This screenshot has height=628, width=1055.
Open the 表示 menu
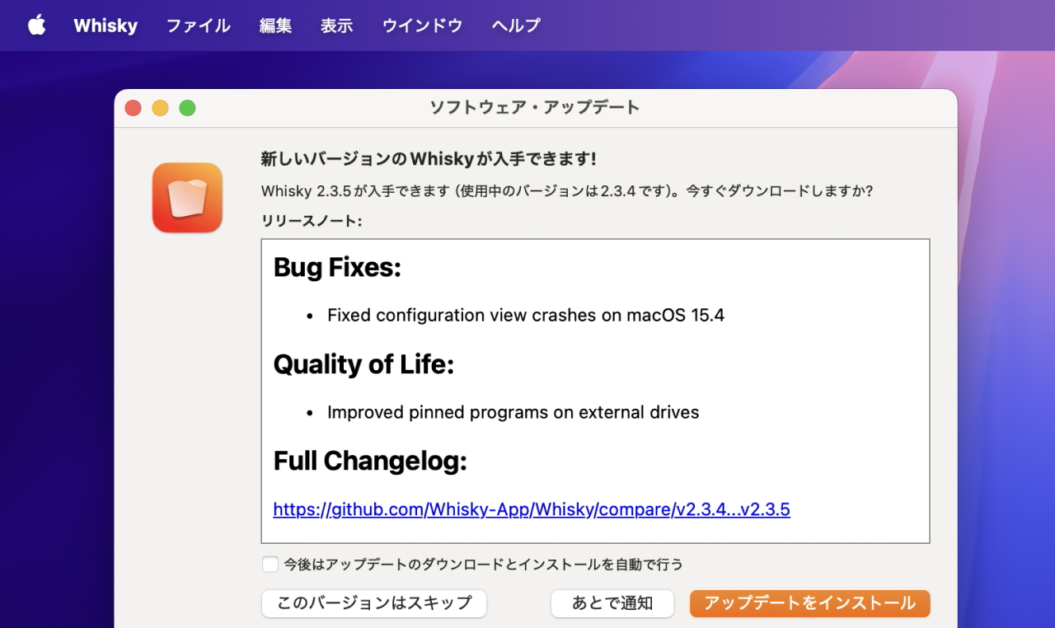click(x=336, y=26)
